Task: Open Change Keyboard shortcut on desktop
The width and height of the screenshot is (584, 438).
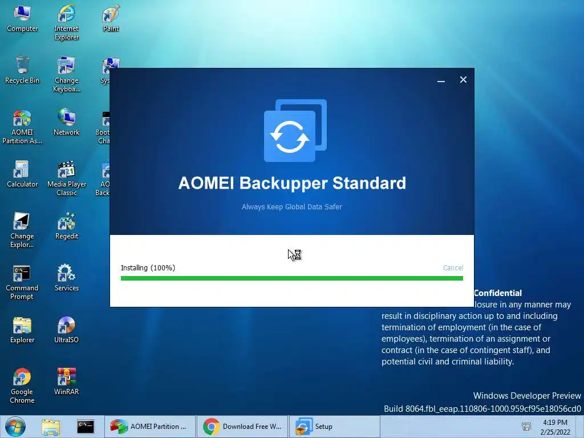Action: click(x=66, y=75)
